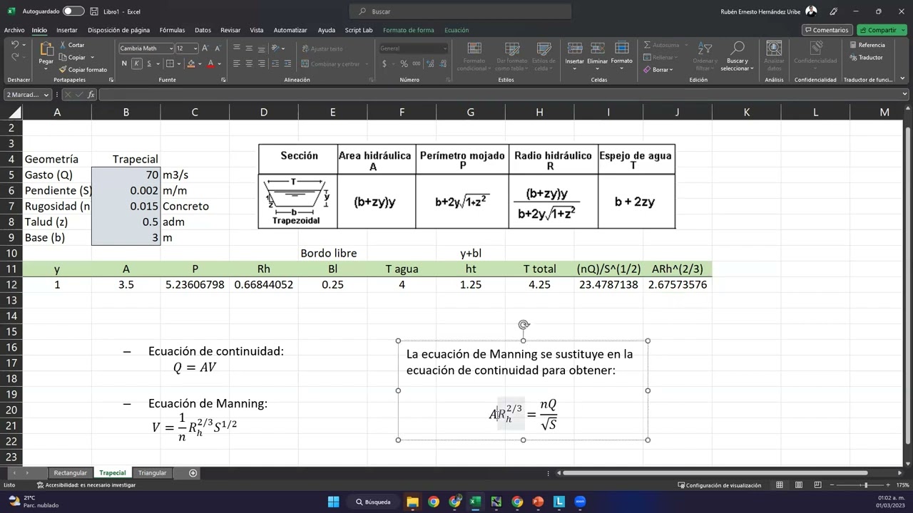Decrease font size with small A icon

(x=218, y=48)
